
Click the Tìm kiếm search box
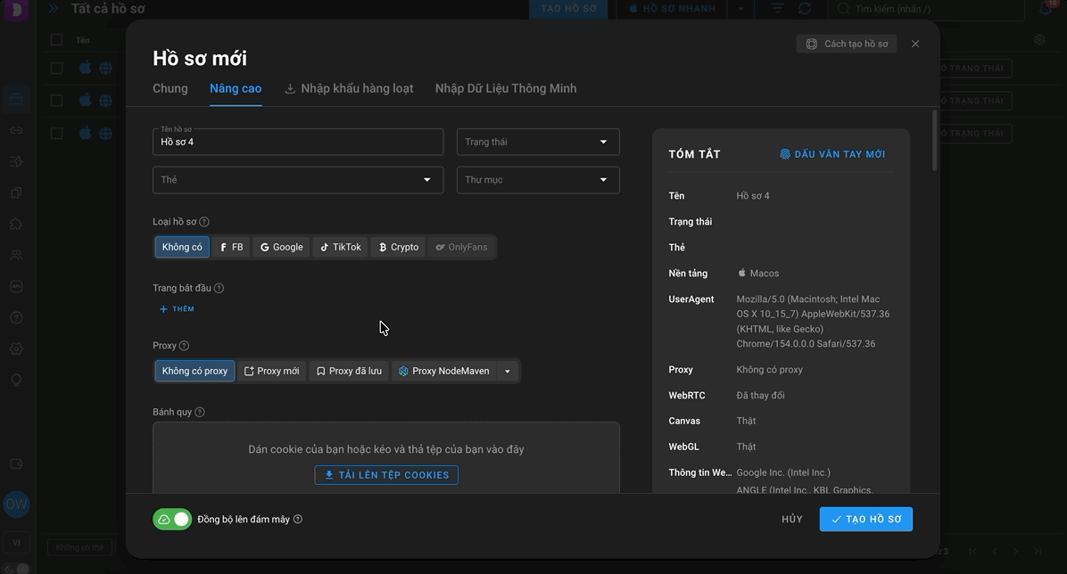coord(927,9)
